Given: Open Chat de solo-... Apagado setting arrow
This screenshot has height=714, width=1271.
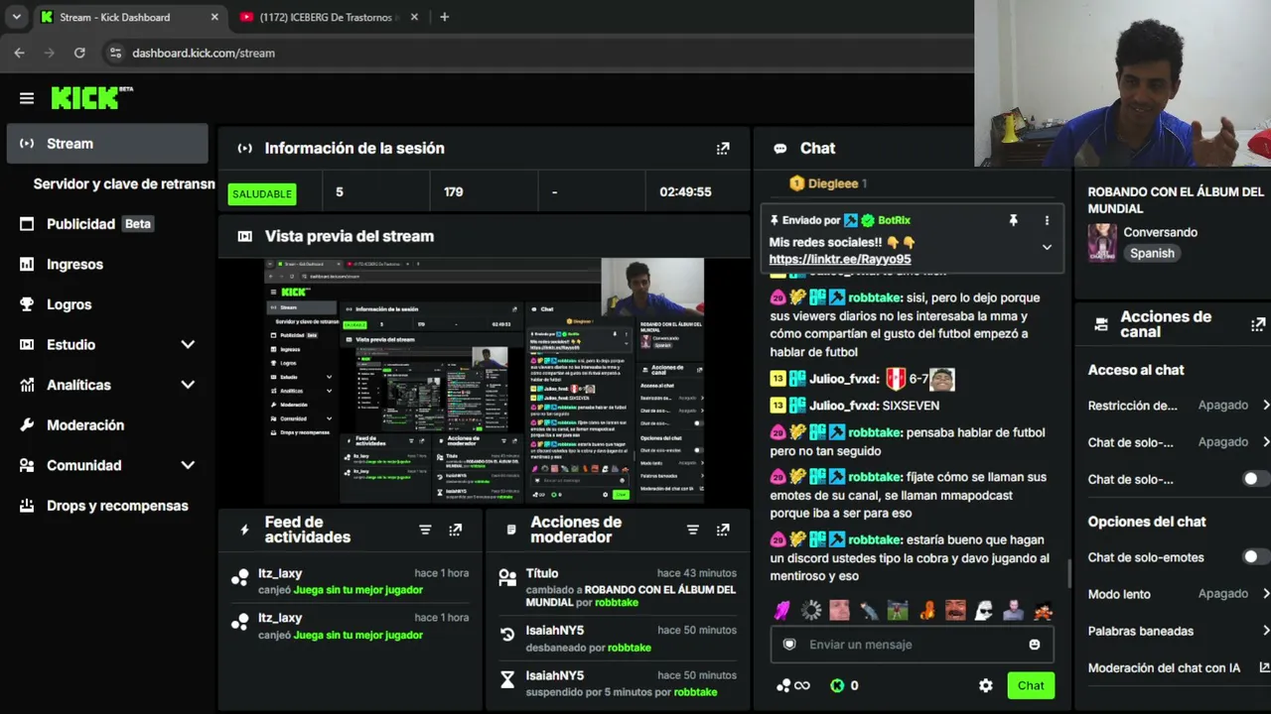Looking at the screenshot, I should (1266, 441).
